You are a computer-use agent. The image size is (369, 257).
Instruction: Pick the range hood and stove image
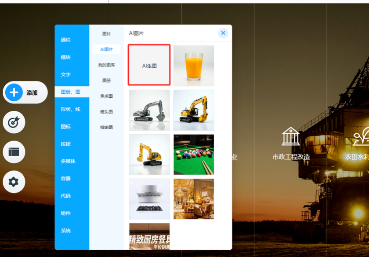pyautogui.click(x=149, y=199)
